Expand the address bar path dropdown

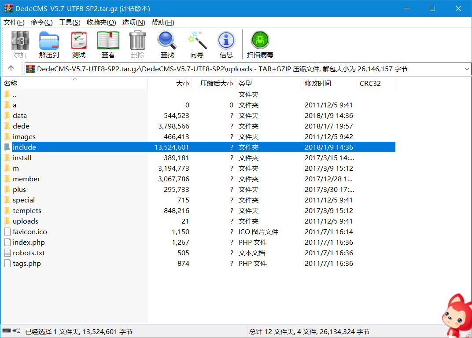coord(466,69)
